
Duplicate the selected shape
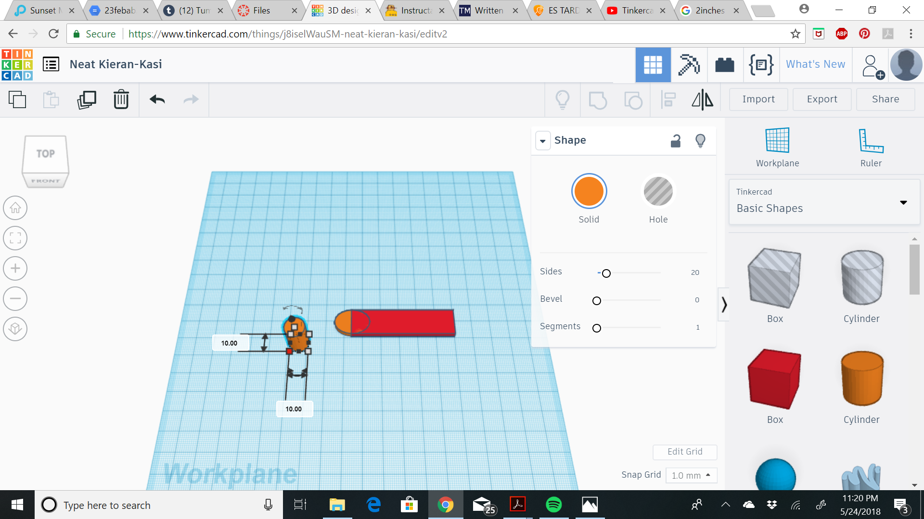point(86,99)
